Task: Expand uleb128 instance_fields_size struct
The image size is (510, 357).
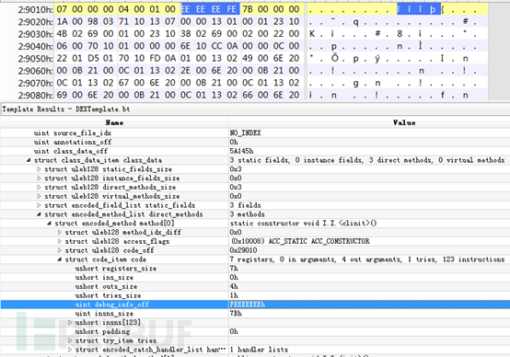Action: 39,178
